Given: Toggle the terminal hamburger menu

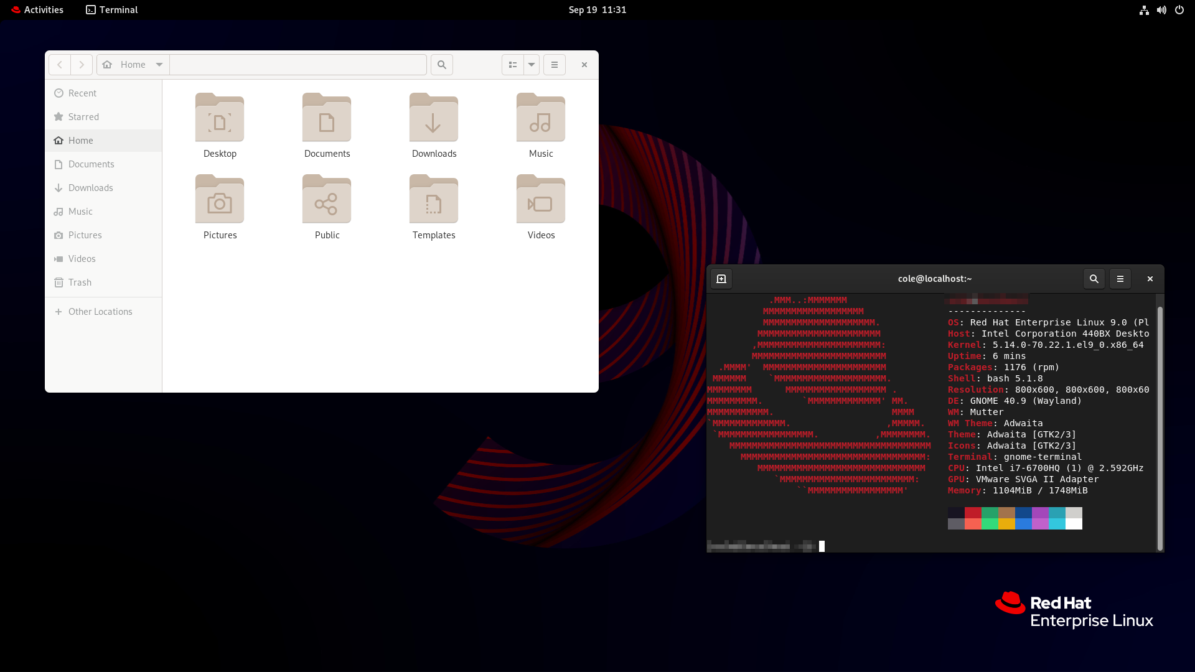Looking at the screenshot, I should click(1120, 278).
